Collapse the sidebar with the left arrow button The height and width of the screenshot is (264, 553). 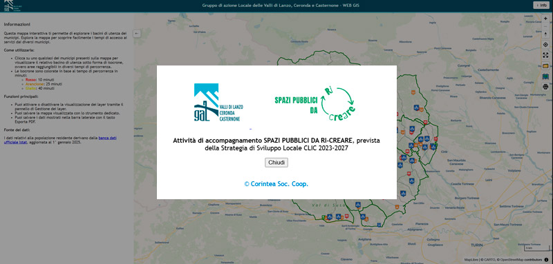click(x=137, y=33)
